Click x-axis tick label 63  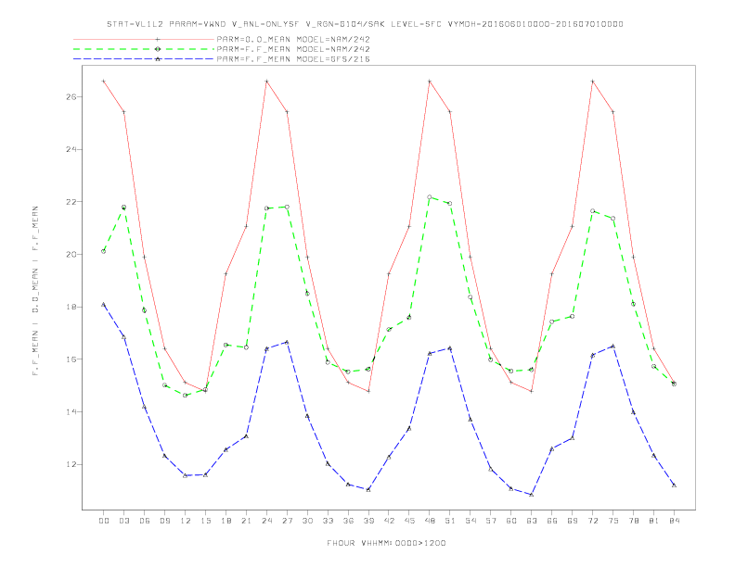click(532, 521)
